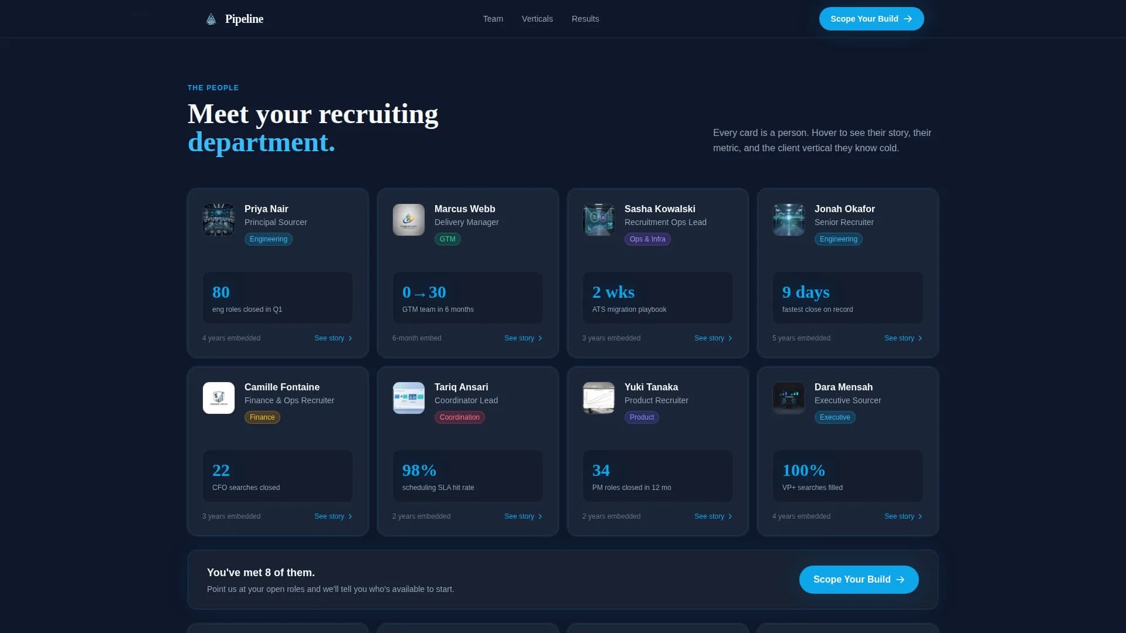
Task: Click Dara Mensah's avatar image
Action: pos(788,398)
